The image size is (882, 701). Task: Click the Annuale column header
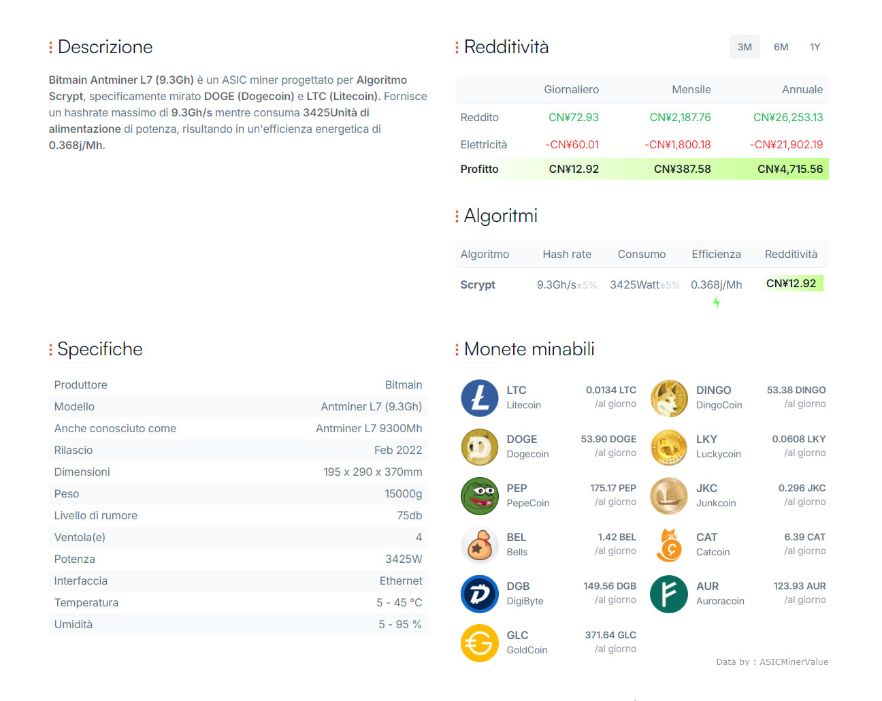802,89
